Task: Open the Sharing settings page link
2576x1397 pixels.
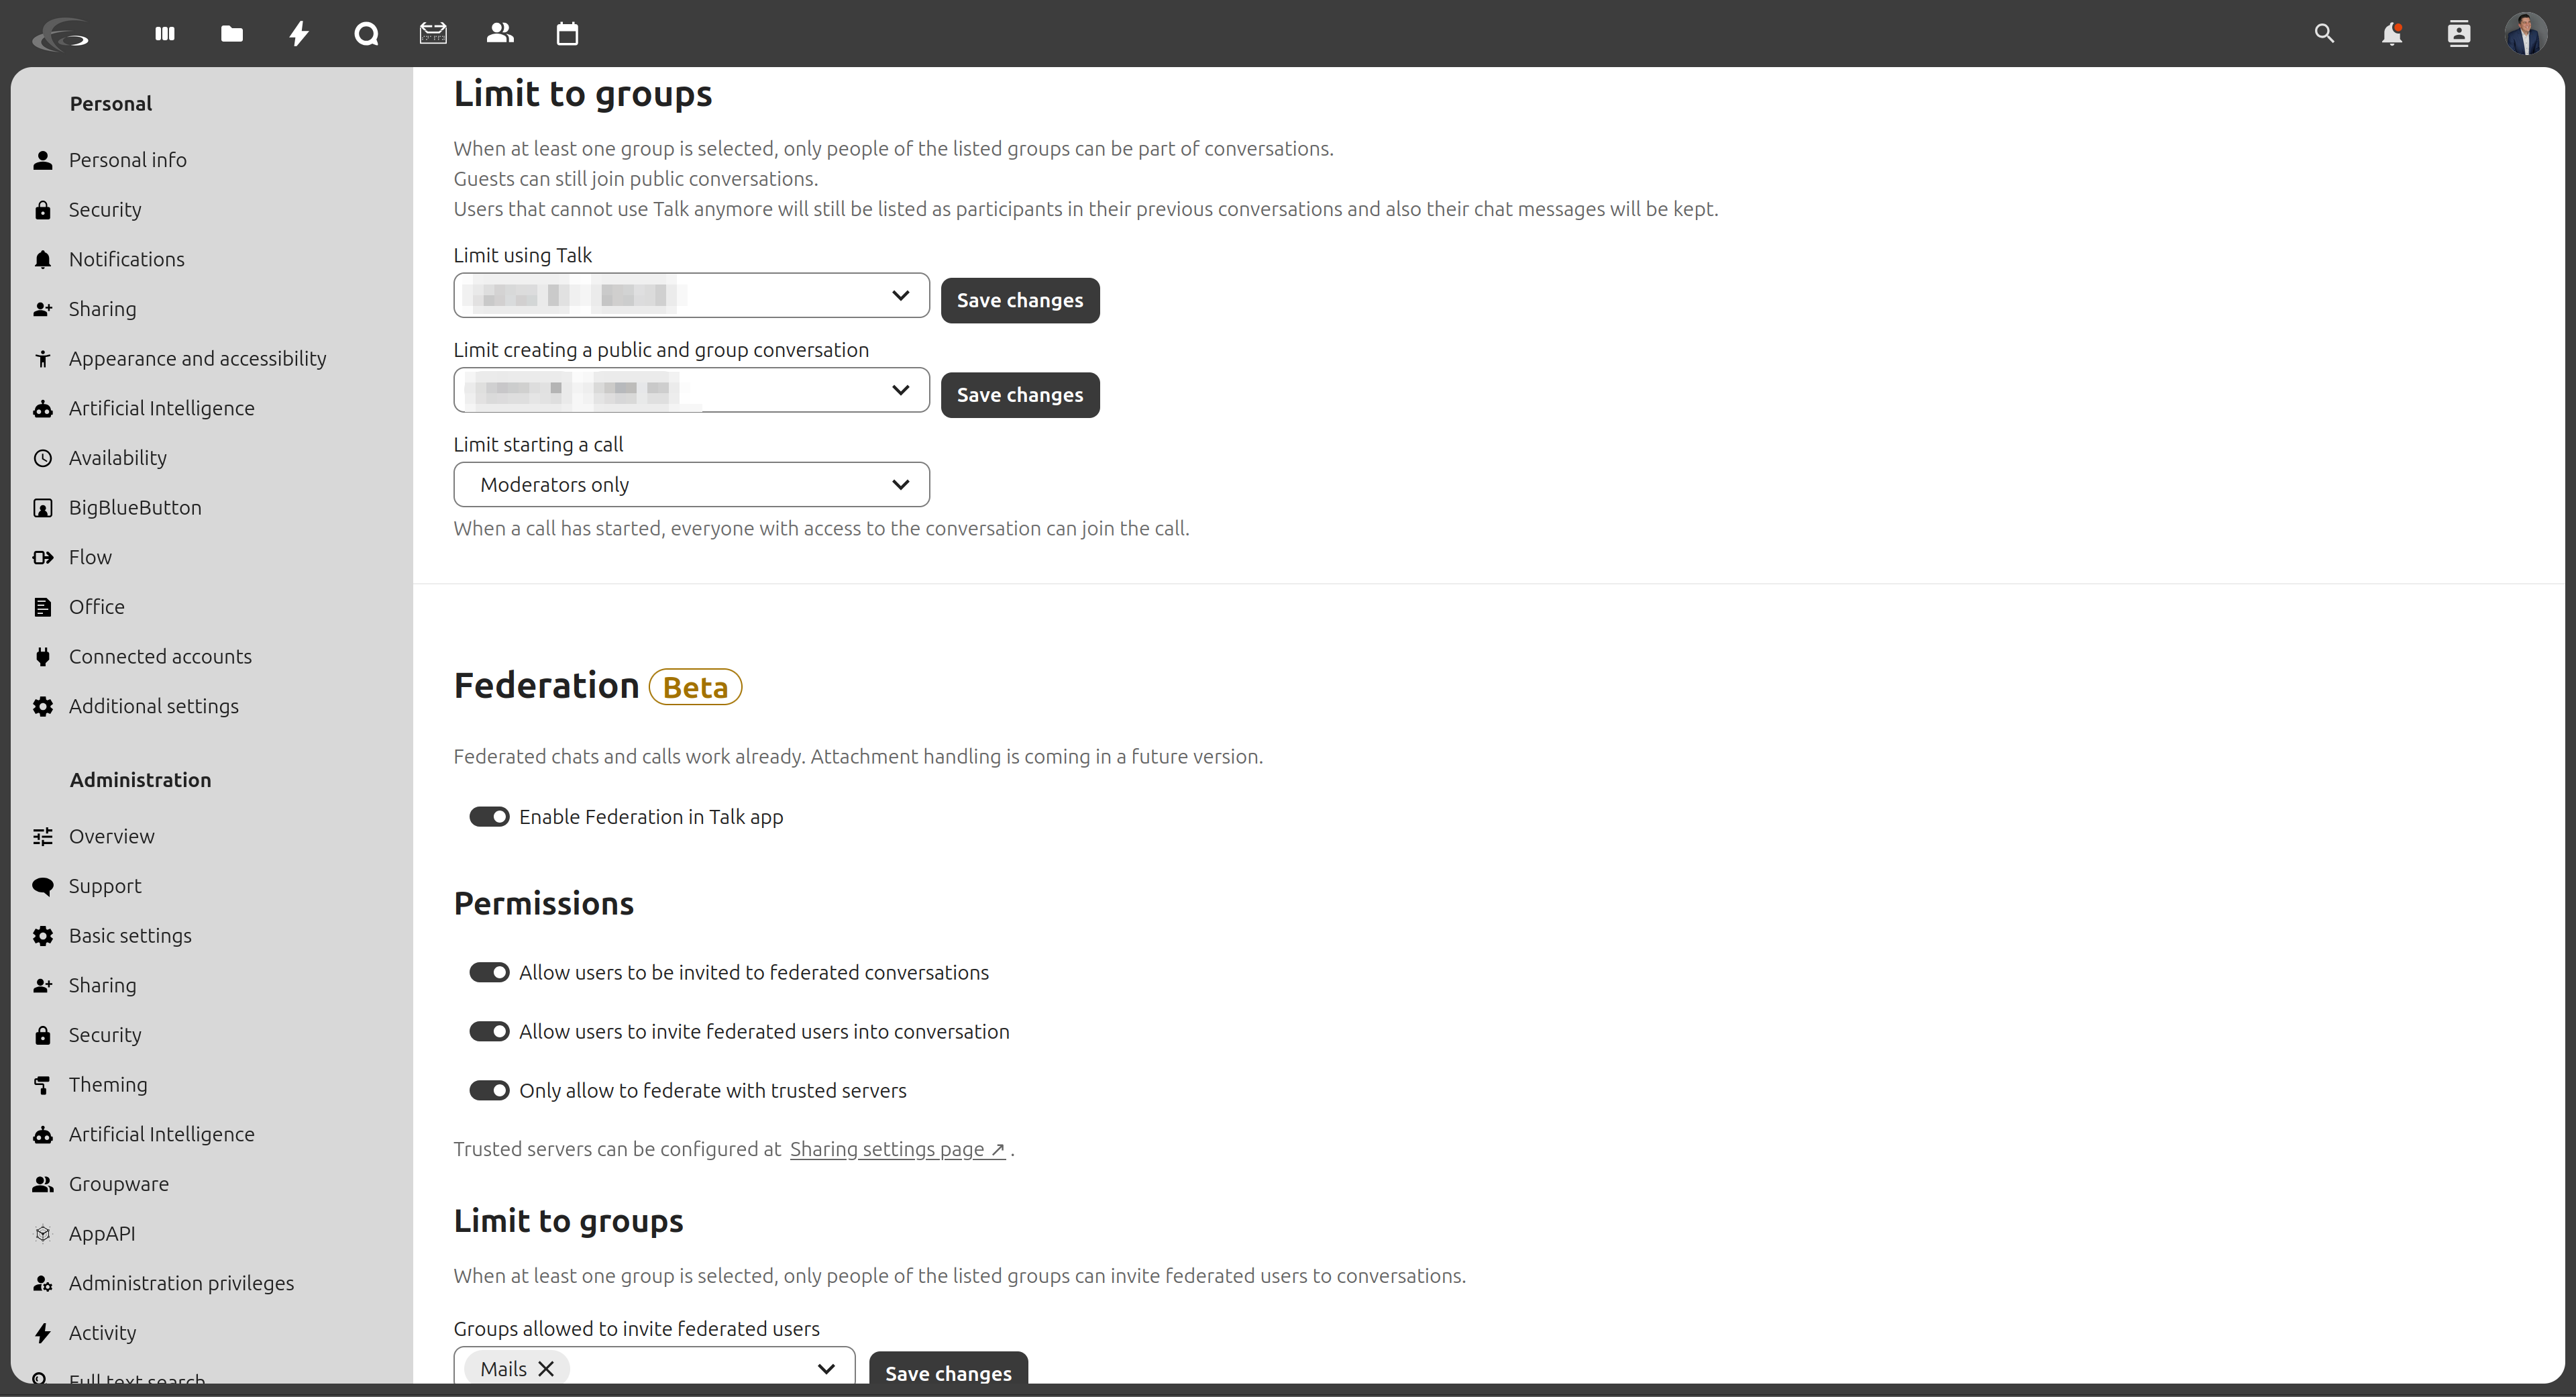Action: (x=897, y=1149)
